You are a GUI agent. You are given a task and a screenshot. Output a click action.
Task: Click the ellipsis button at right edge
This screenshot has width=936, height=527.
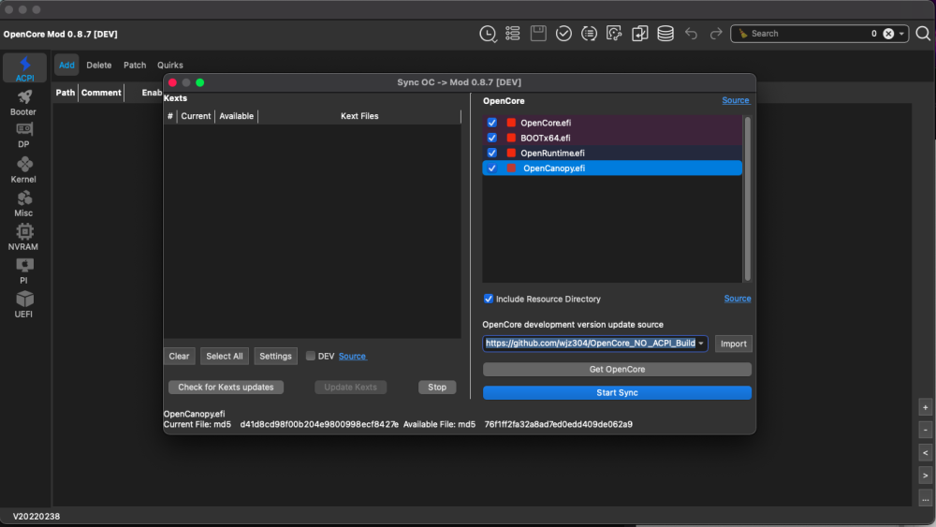[926, 498]
